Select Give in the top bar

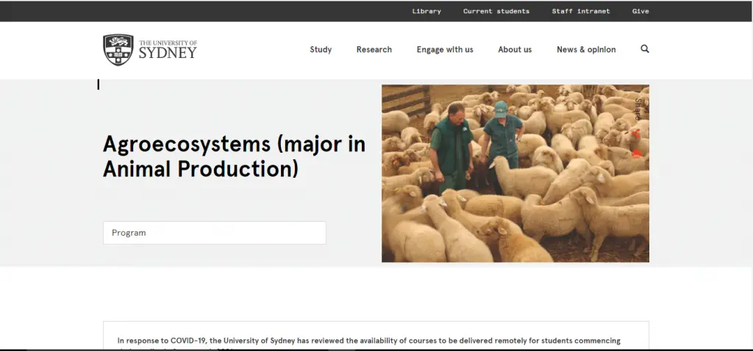[640, 11]
